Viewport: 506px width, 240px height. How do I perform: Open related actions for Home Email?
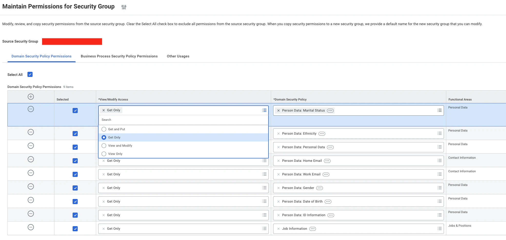click(x=327, y=161)
